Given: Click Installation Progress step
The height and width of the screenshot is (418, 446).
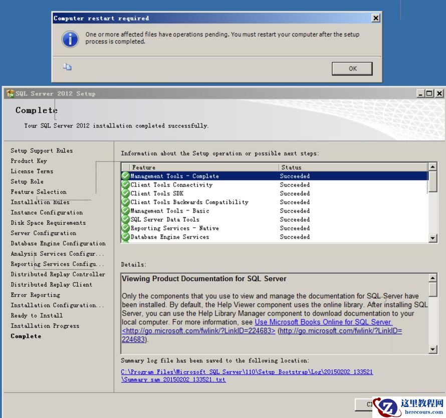Looking at the screenshot, I should point(45,326).
